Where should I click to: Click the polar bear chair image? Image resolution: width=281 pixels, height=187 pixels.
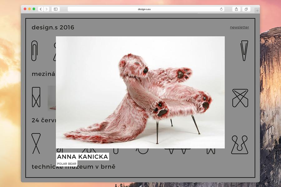click(x=140, y=92)
